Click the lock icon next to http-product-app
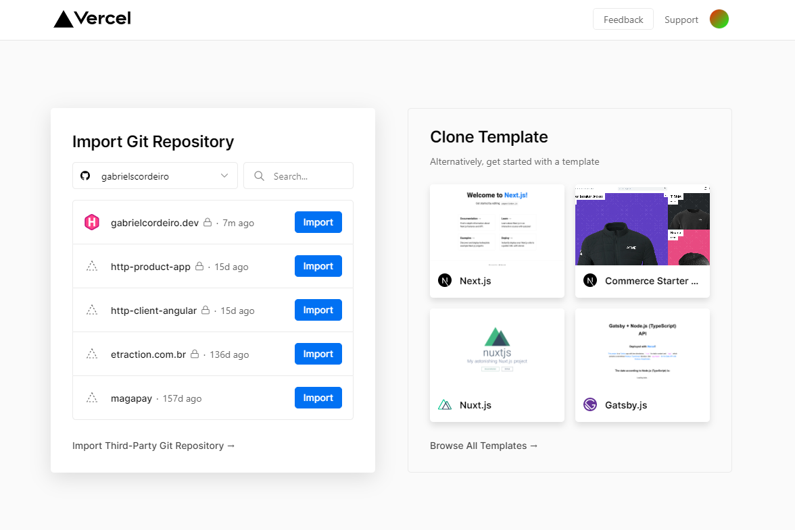 [x=199, y=266]
